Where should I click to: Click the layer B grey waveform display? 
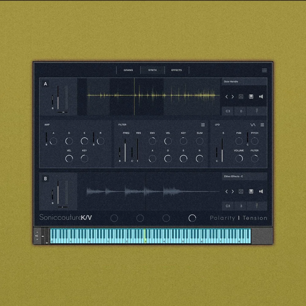(x=153, y=192)
